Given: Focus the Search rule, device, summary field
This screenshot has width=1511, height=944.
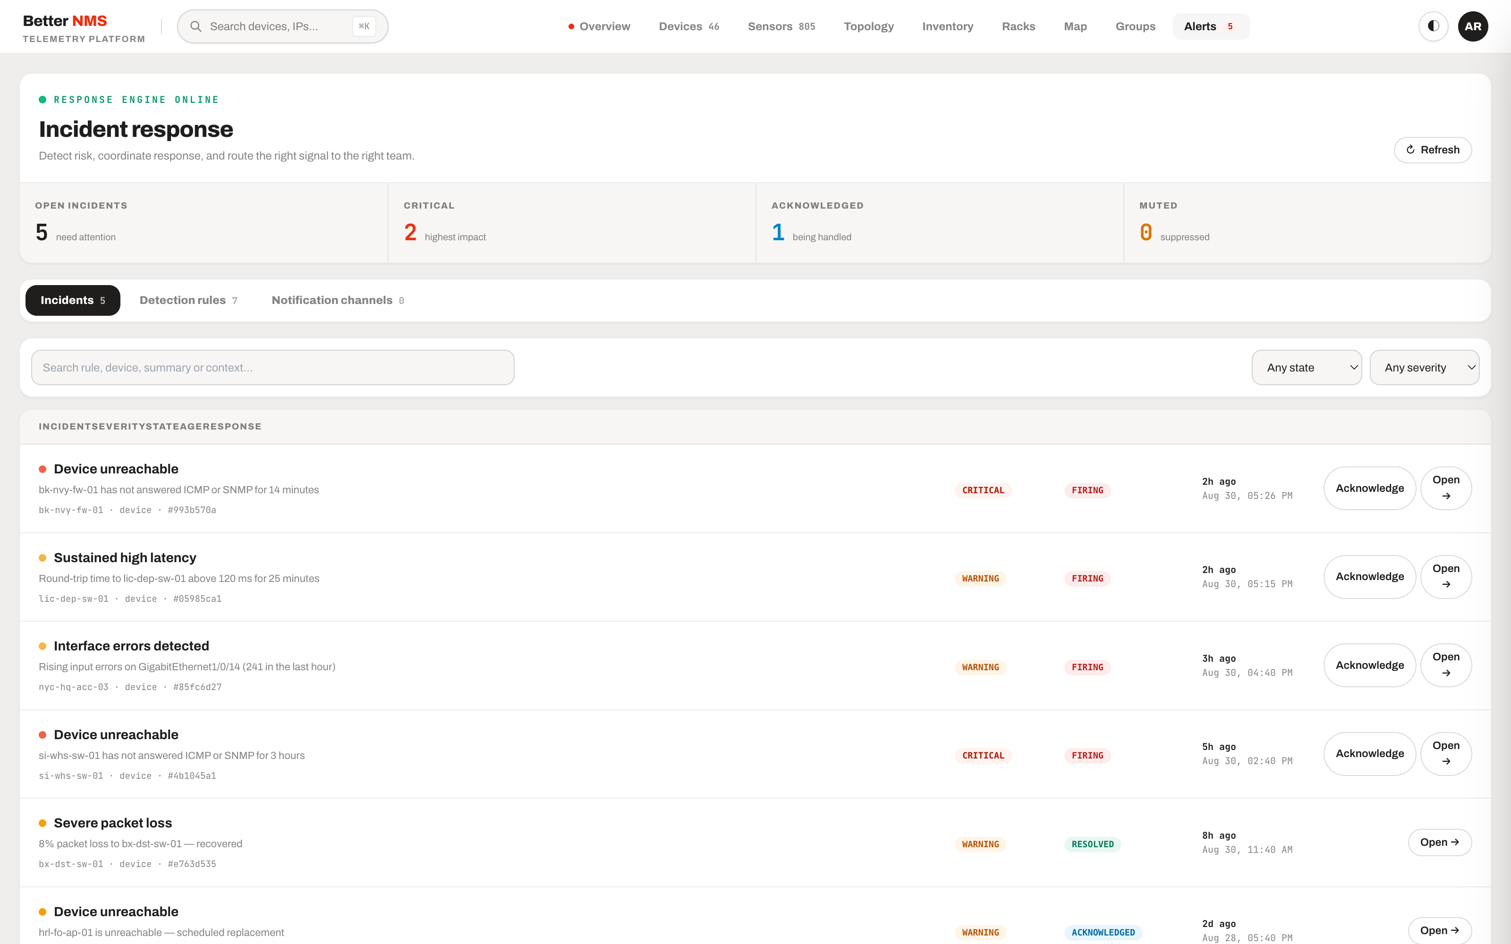Looking at the screenshot, I should 273,368.
